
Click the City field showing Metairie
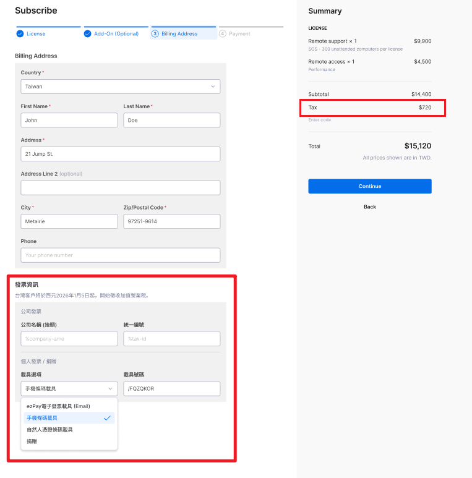point(69,221)
